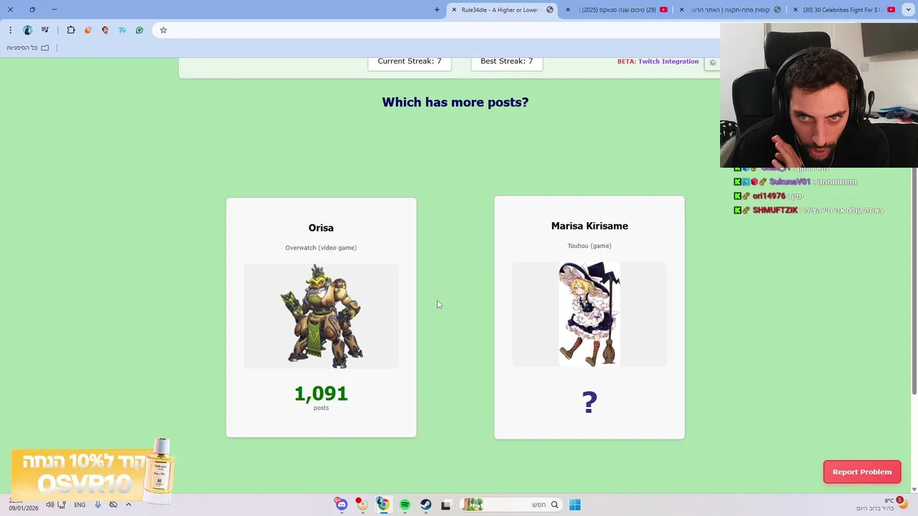Viewport: 918px width, 516px height.
Task: Click the Overwatch (video game) subtitle
Action: coord(321,248)
